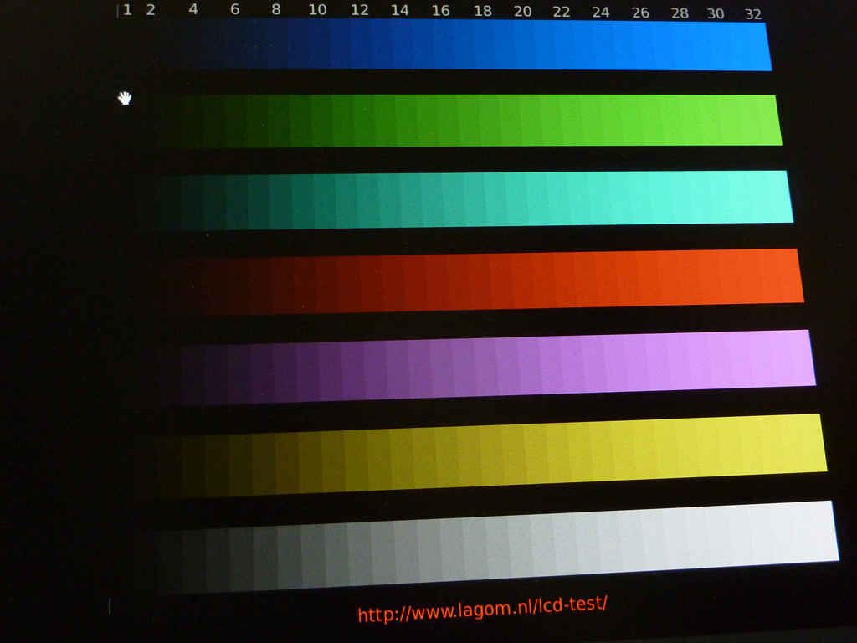Click the scale number 6
Image resolution: width=857 pixels, height=643 pixels.
coord(234,9)
